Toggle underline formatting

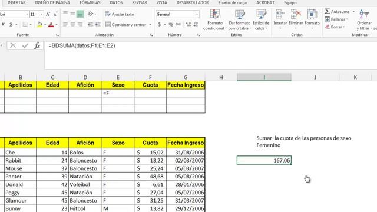point(11,25)
